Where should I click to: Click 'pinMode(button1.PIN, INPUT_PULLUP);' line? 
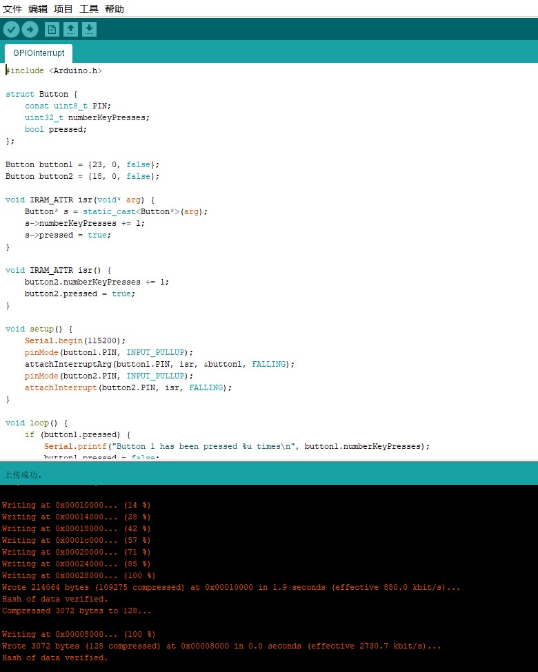tap(109, 352)
